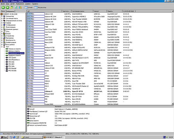The image size is (174, 139).
Task: Switch to the Избранное tab in the sidebar
Action: (10, 11)
